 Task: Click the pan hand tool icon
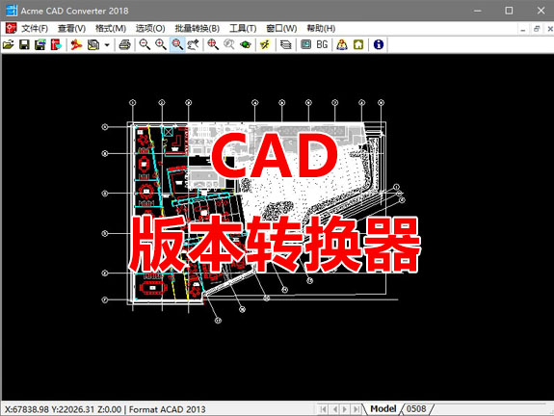pos(194,44)
